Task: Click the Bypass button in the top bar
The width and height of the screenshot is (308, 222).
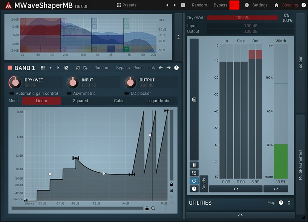Action: tap(220, 5)
